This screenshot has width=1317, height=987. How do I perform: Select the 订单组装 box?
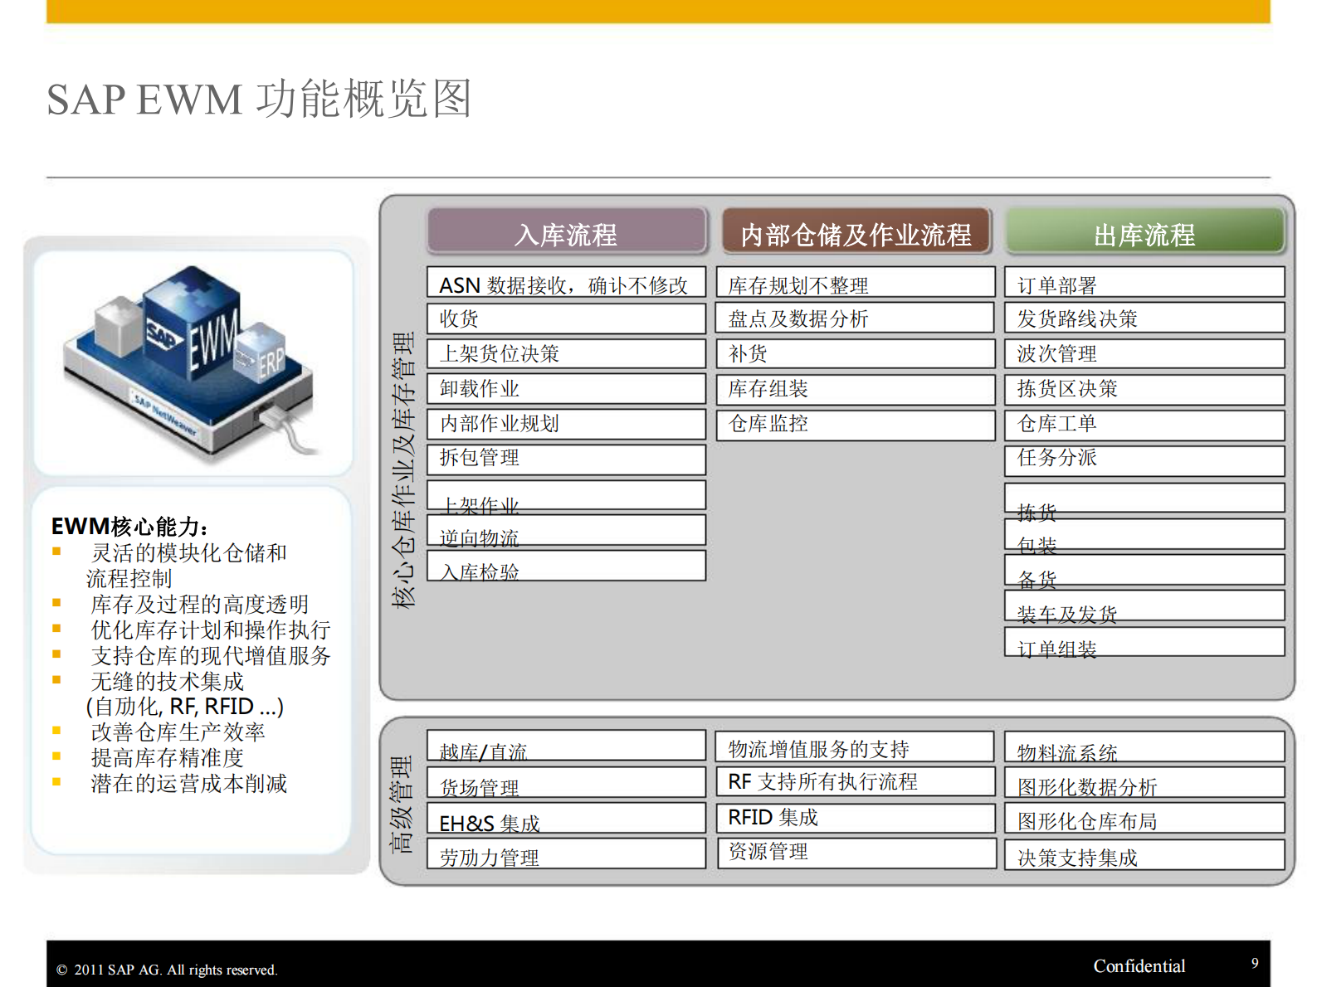(x=1144, y=642)
